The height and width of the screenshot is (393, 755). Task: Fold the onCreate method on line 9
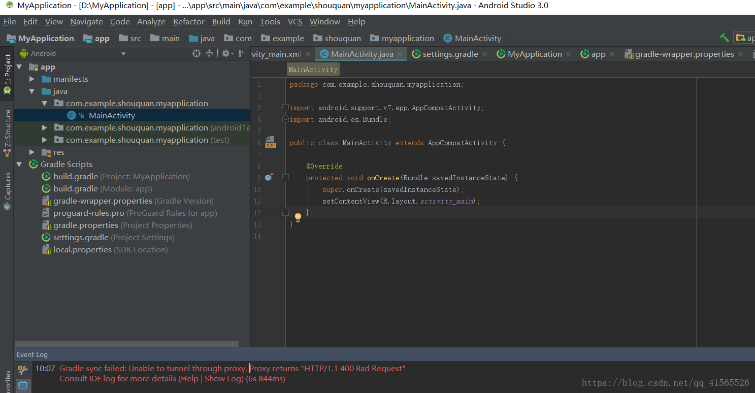coord(285,178)
